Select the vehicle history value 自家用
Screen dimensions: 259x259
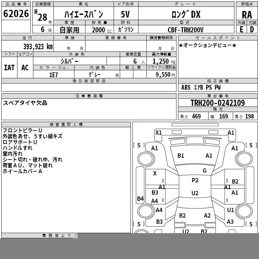click(69, 30)
